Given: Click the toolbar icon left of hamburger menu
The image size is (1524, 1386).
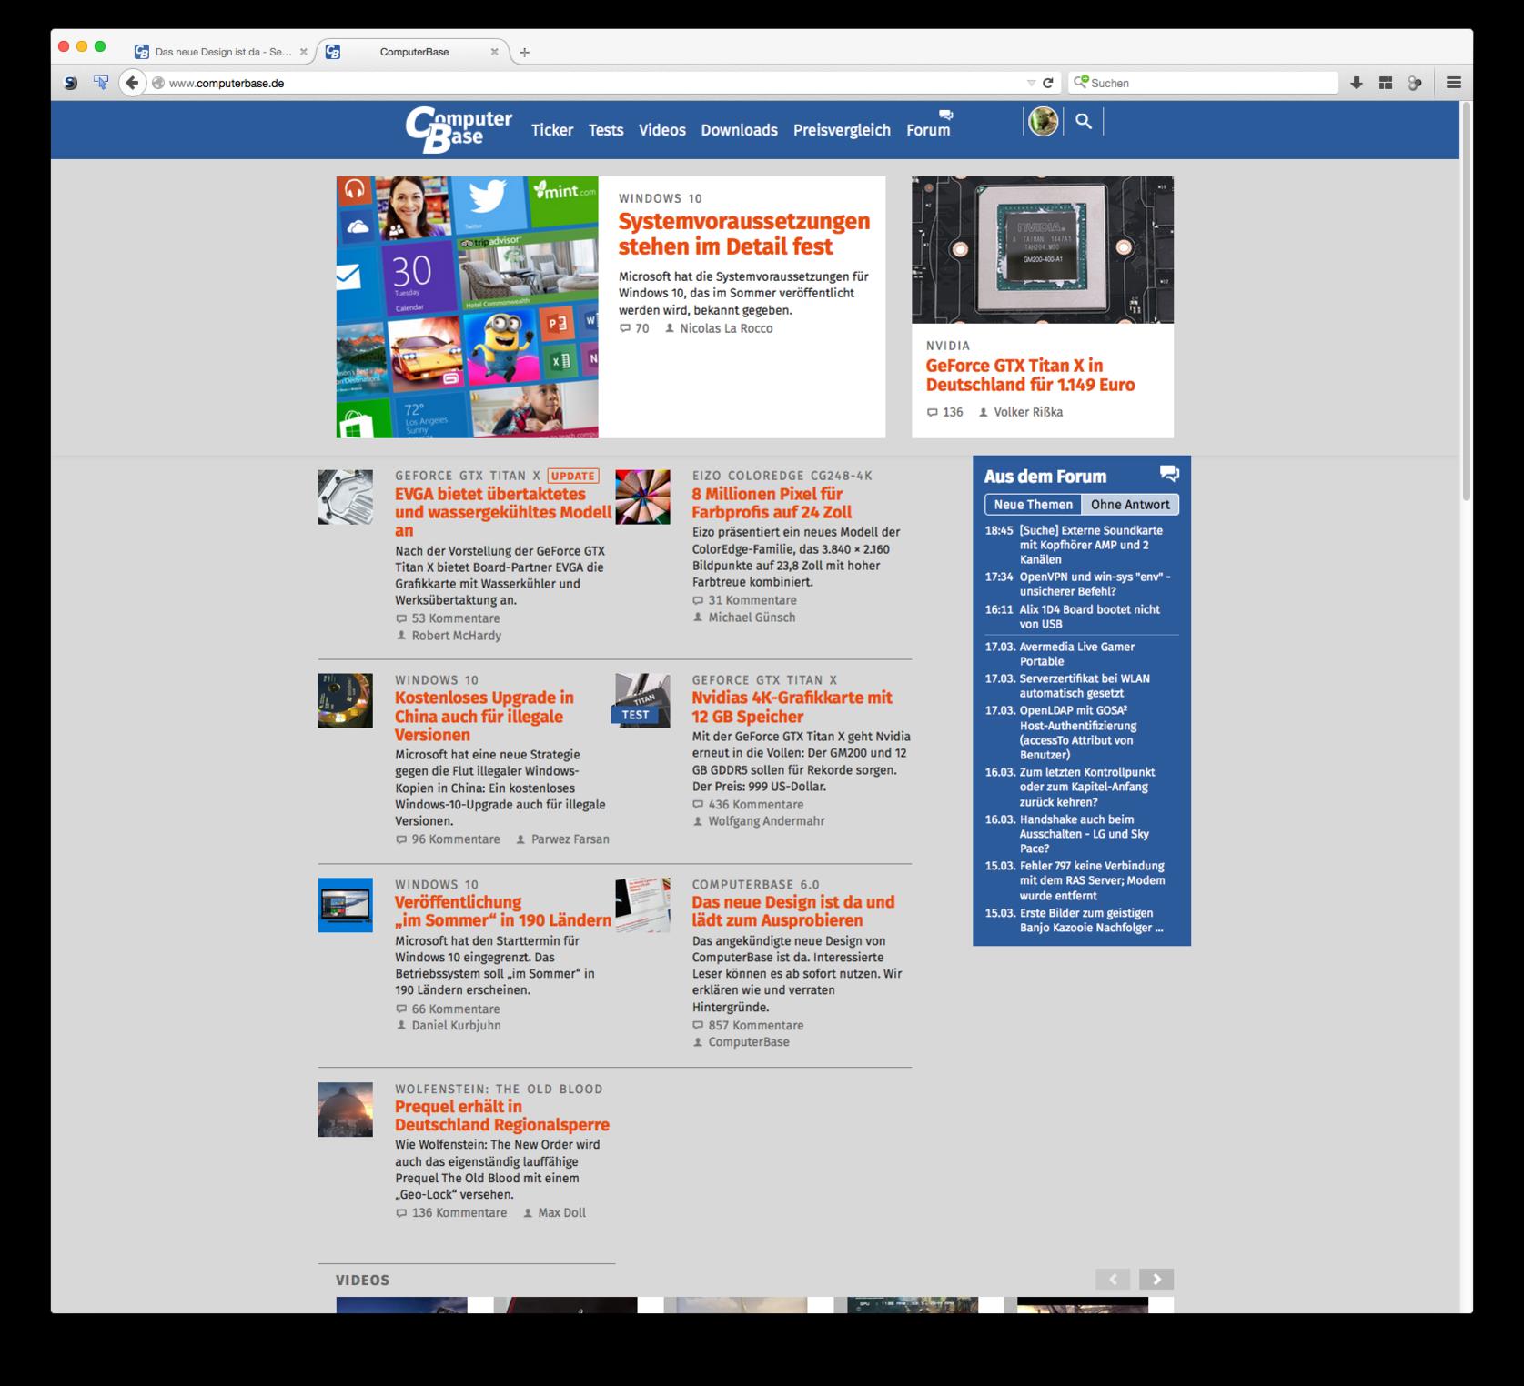Looking at the screenshot, I should point(1415,83).
